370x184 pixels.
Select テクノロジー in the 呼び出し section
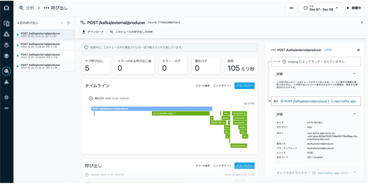(x=244, y=166)
